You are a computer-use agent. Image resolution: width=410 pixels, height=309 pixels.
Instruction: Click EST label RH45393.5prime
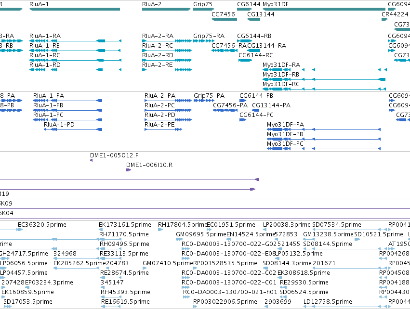125,292
